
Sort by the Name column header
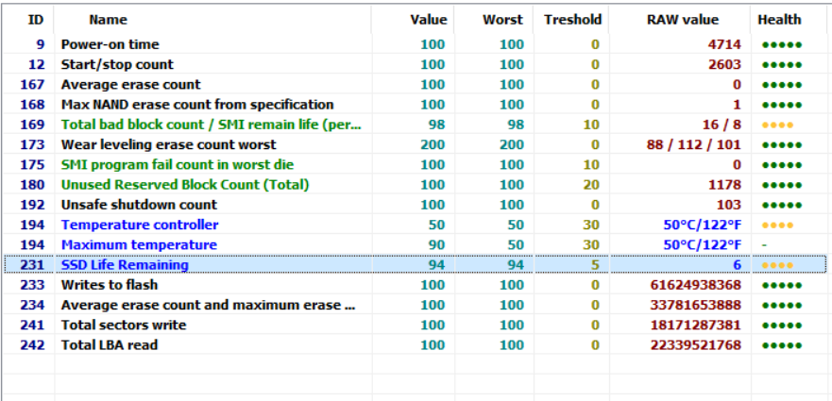click(x=108, y=19)
